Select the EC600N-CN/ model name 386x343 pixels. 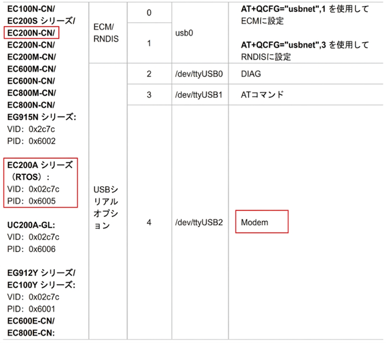31,81
